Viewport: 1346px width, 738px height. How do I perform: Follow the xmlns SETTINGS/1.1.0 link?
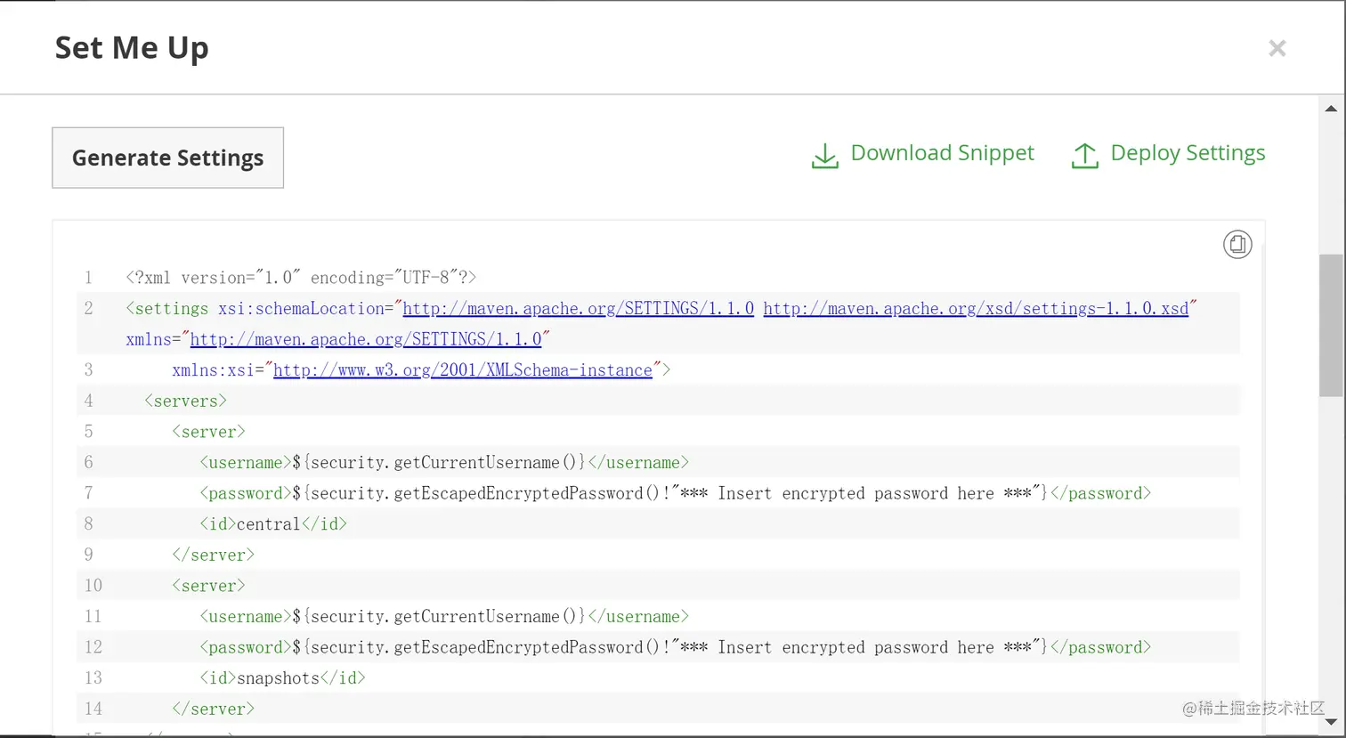pyautogui.click(x=366, y=339)
